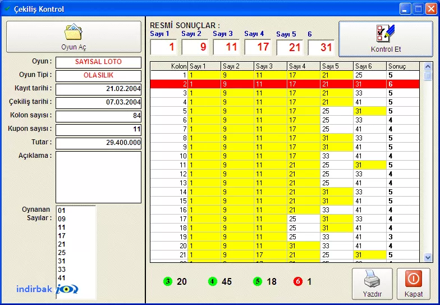Click Sayı 6 cell 31 in kolon 5
The width and height of the screenshot is (440, 305).
pos(370,111)
